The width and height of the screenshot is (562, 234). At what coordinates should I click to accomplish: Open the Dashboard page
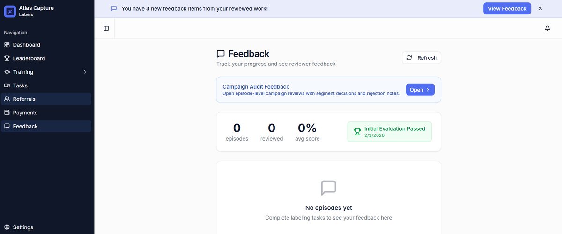tap(46, 45)
